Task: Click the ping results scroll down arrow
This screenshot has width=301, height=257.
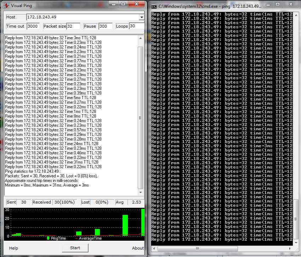Action: (x=141, y=192)
